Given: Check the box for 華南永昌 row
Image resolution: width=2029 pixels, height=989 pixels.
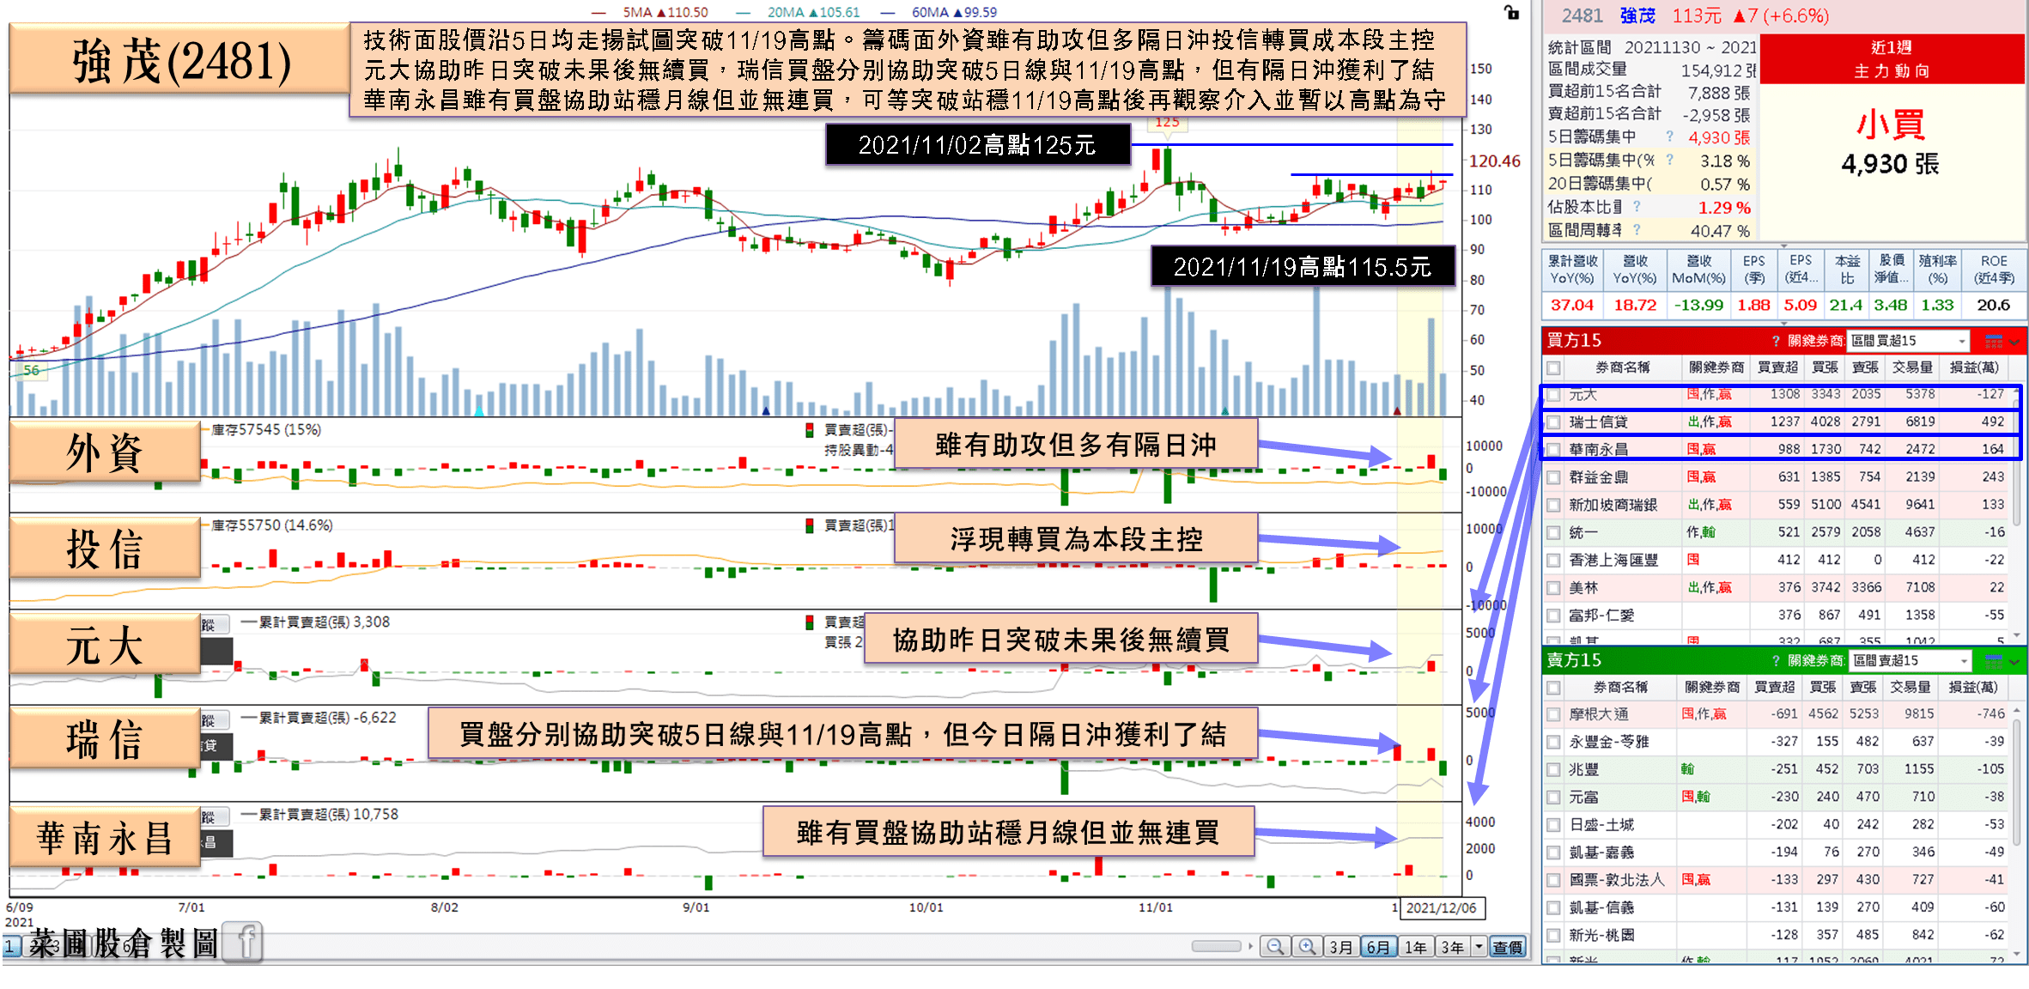Looking at the screenshot, I should coord(1553,449).
